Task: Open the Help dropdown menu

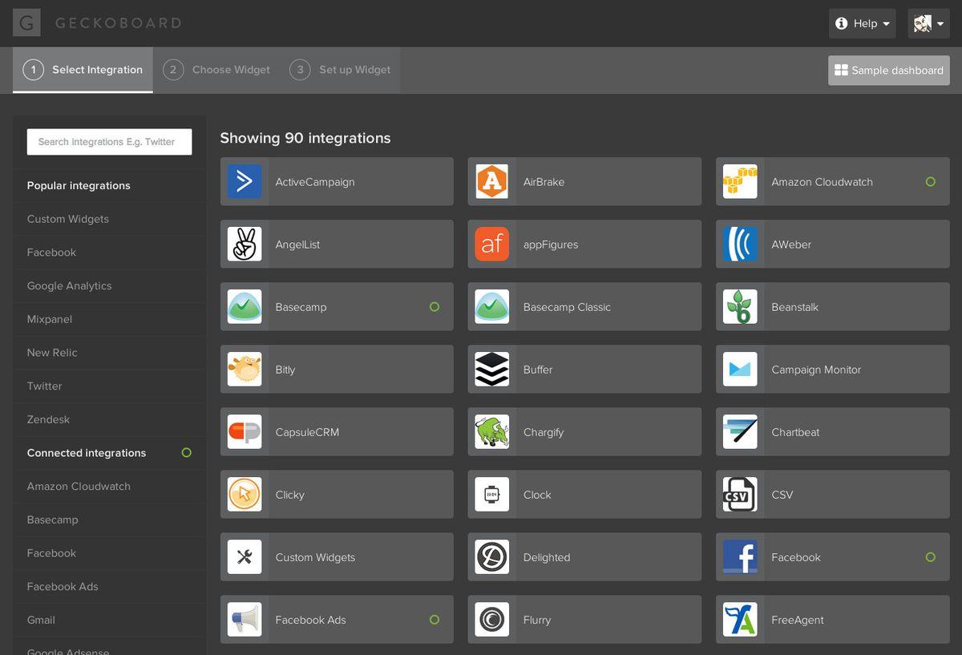Action: [x=862, y=23]
